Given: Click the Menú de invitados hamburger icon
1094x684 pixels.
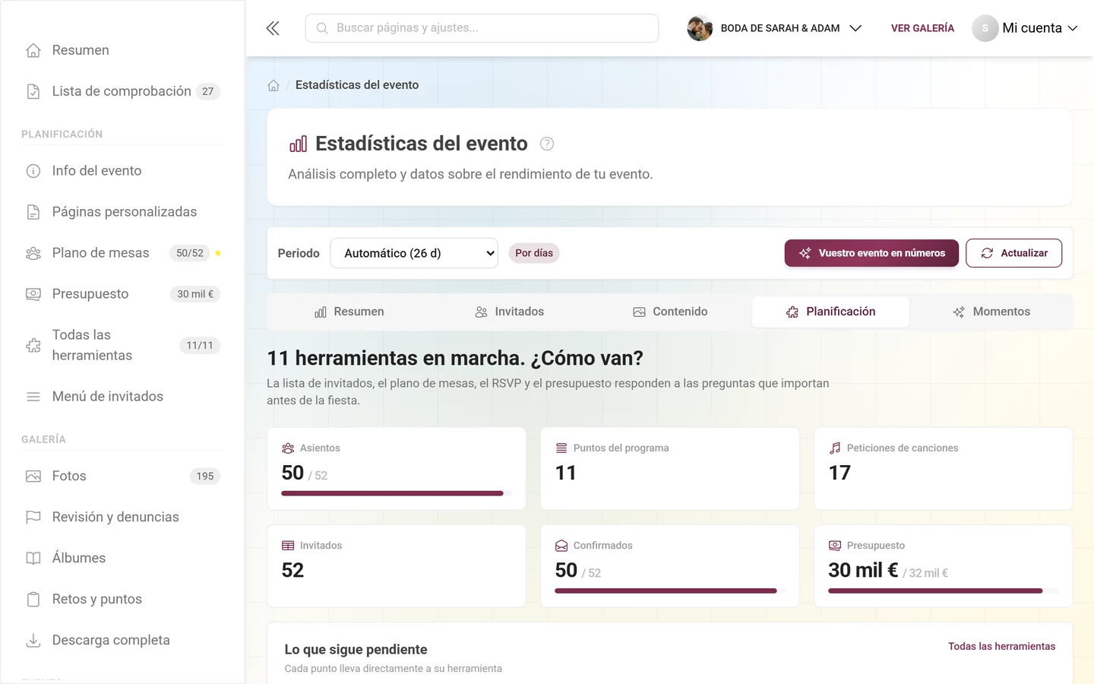Looking at the screenshot, I should [x=33, y=397].
